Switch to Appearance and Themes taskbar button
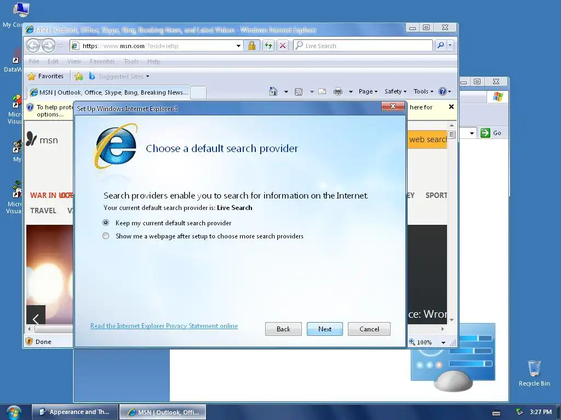561x420 pixels. (75, 412)
